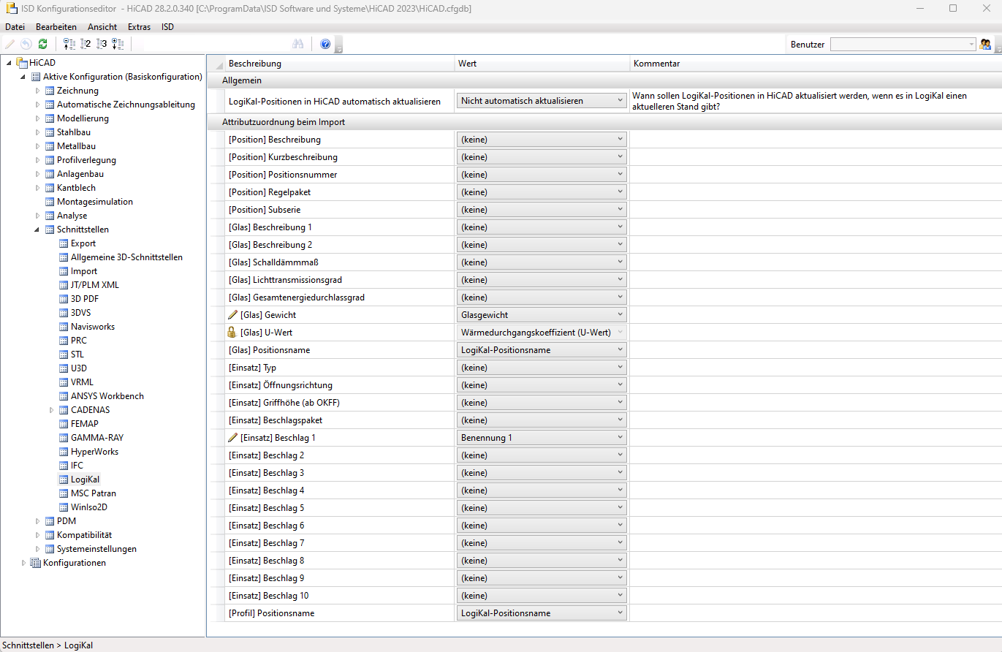The height and width of the screenshot is (652, 1002).
Task: Open the Ansicht menu
Action: pyautogui.click(x=102, y=27)
